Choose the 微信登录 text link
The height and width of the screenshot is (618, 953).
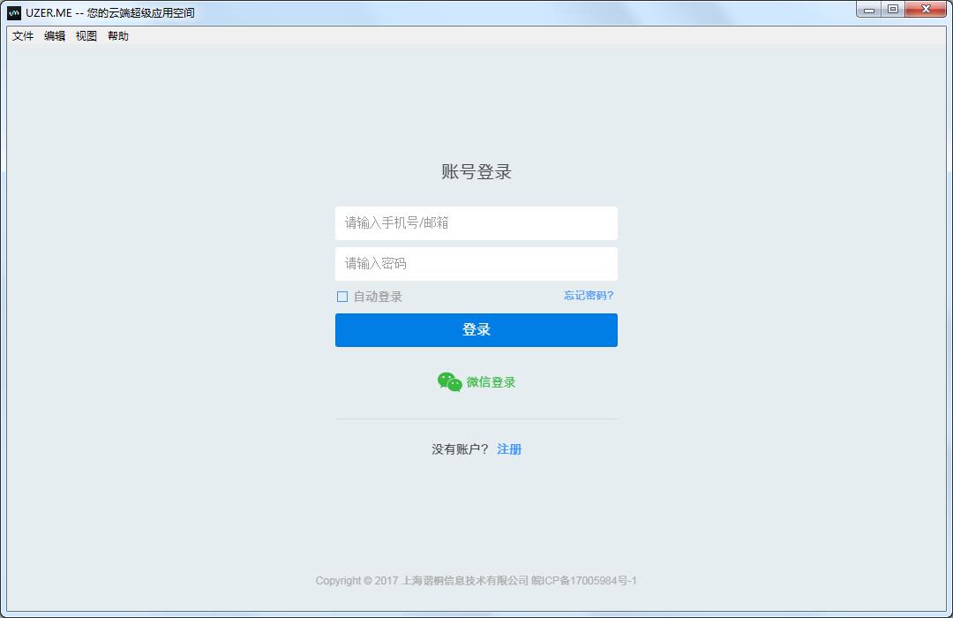(491, 382)
